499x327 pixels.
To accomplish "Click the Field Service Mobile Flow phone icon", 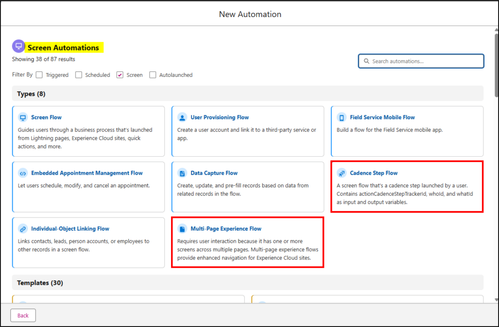I will pyautogui.click(x=342, y=117).
